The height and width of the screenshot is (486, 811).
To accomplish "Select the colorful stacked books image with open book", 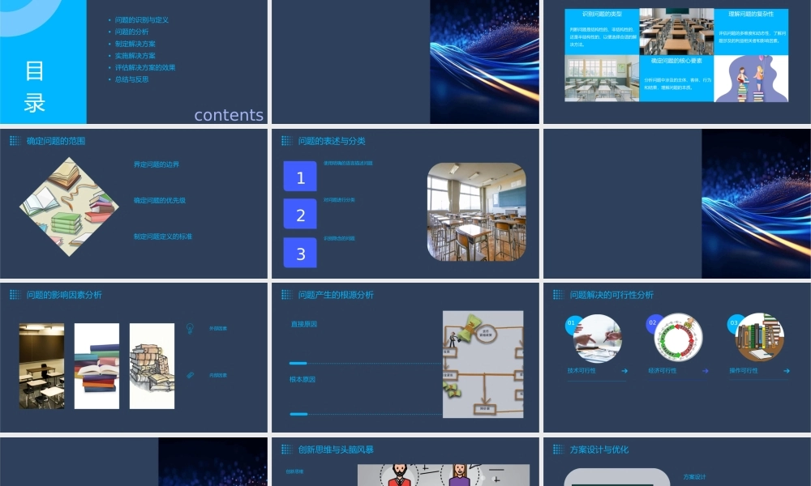I will 97,366.
